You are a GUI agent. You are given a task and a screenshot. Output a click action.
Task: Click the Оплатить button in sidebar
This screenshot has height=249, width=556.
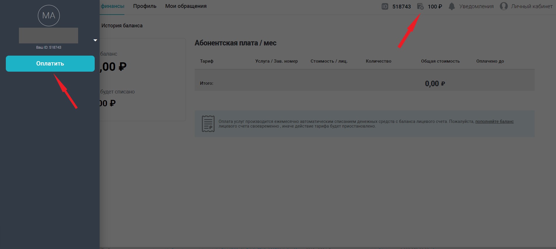pos(50,63)
